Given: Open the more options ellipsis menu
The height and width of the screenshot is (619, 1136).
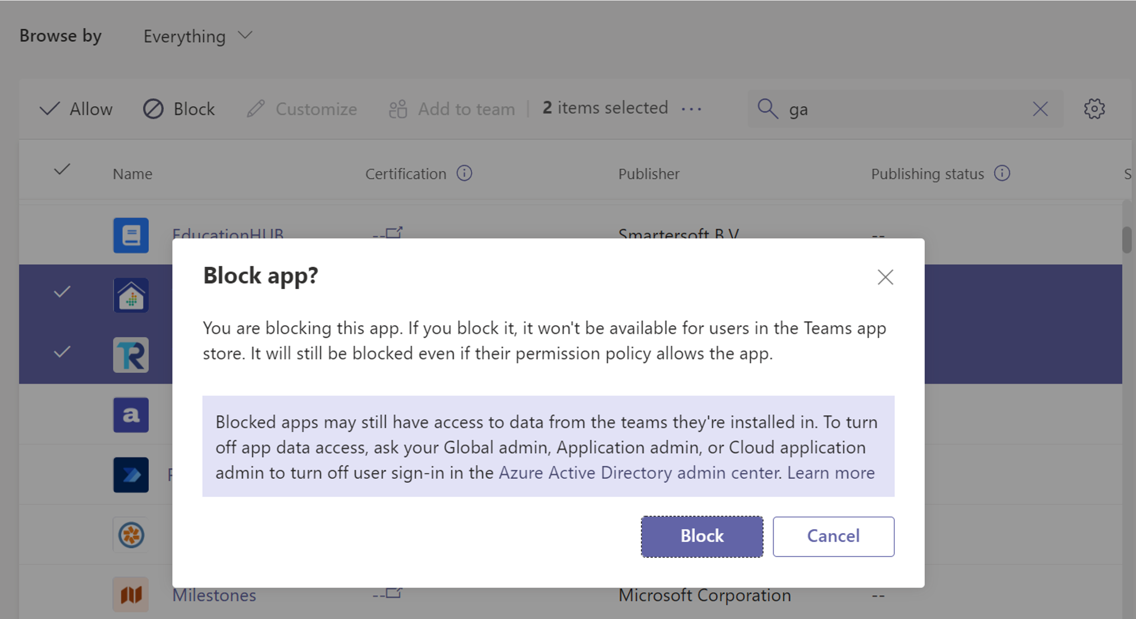Looking at the screenshot, I should (691, 109).
